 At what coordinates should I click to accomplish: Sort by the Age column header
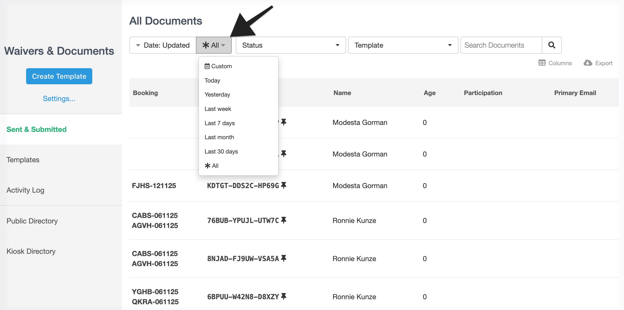coord(430,93)
